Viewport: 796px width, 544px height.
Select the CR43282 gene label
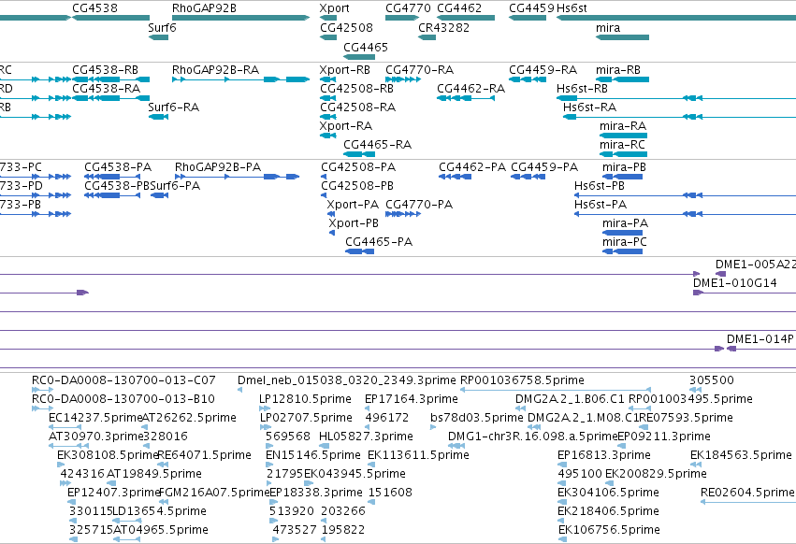[x=443, y=27]
